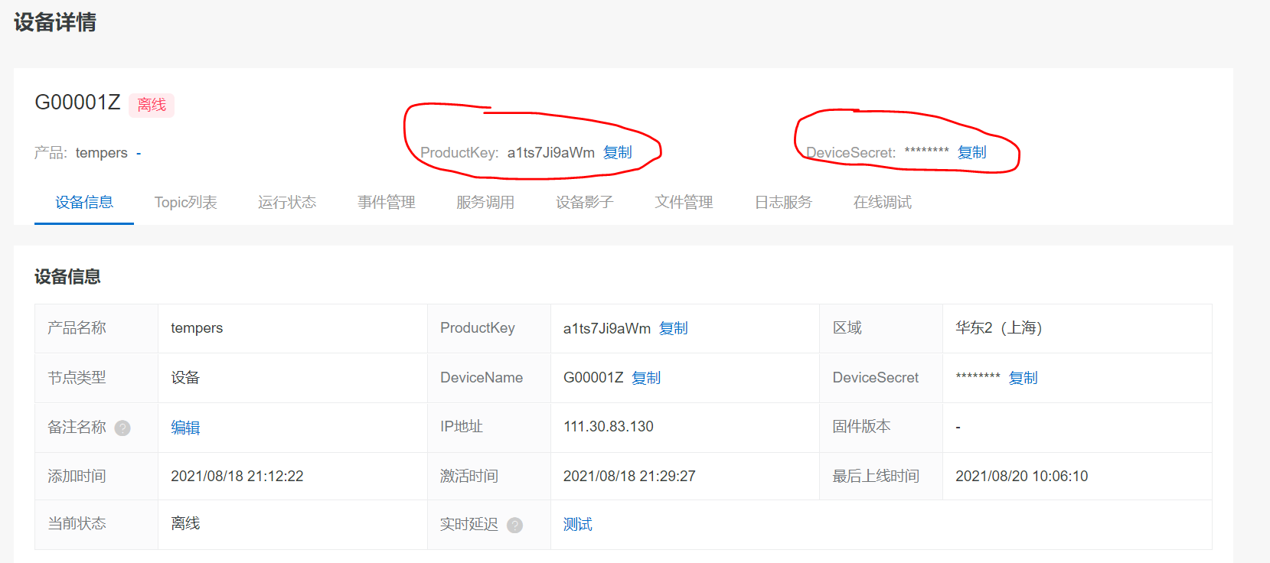This screenshot has width=1270, height=563.
Task: Click the help icon next to 备注名称
Action: click(122, 428)
